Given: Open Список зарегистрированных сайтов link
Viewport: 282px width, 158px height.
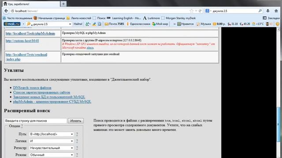Looking at the screenshot, I should (41, 92).
